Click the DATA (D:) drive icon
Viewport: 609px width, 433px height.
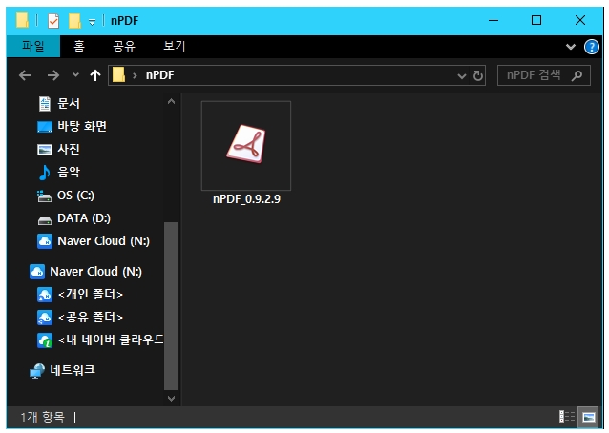click(x=45, y=220)
